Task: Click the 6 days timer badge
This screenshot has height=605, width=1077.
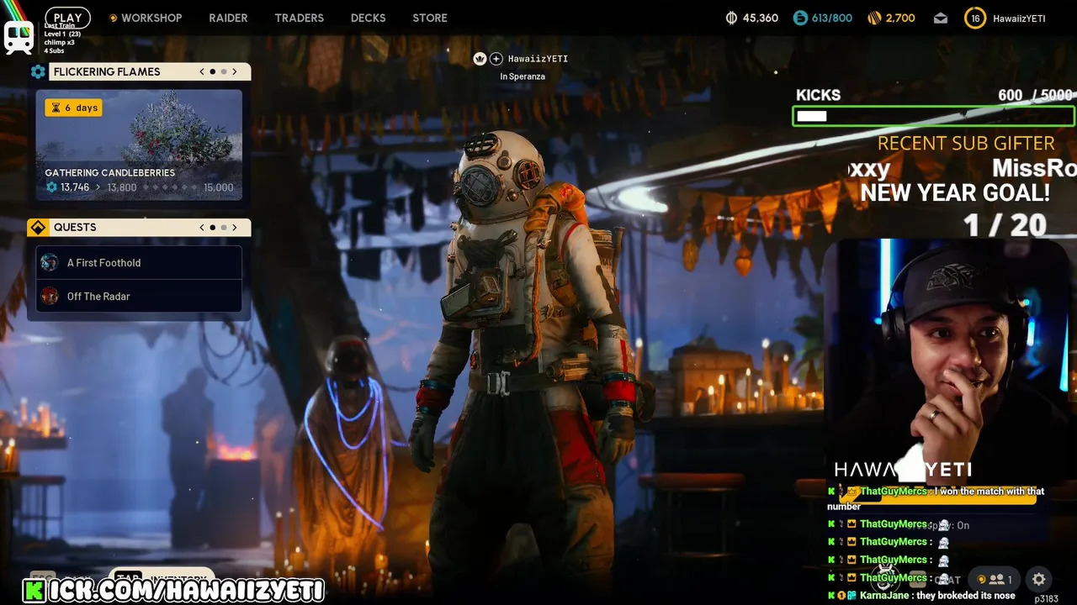Action: coord(74,108)
